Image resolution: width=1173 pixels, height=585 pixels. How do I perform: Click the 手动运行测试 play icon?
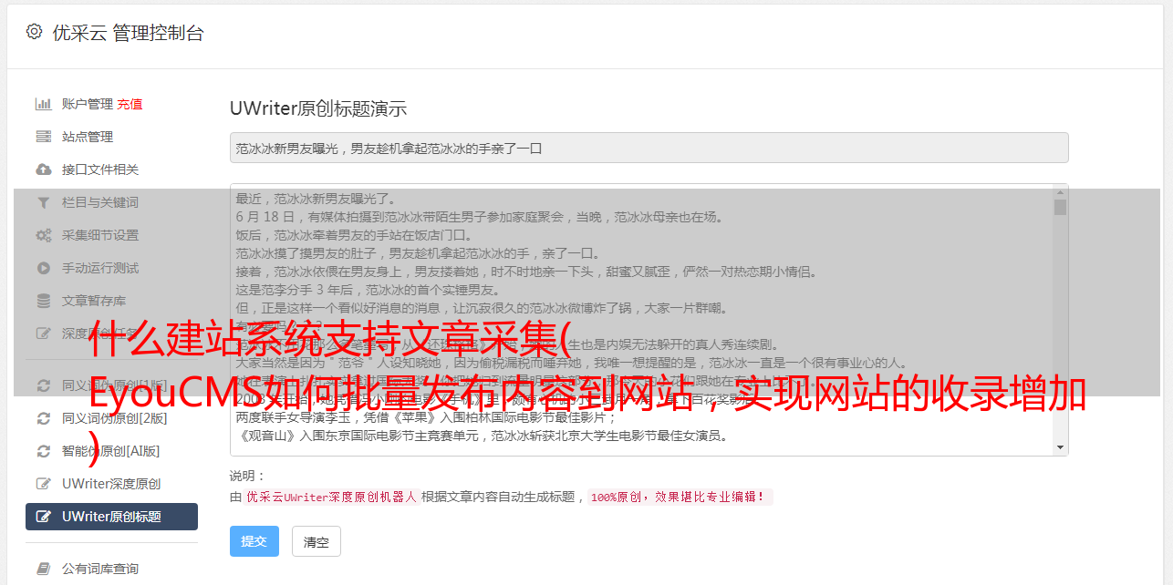pyautogui.click(x=43, y=268)
